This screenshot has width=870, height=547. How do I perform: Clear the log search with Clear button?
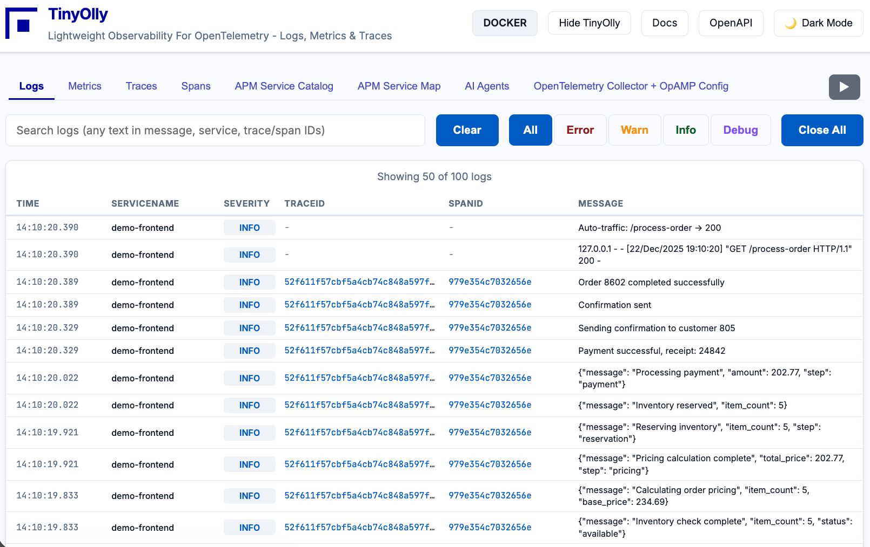click(467, 131)
